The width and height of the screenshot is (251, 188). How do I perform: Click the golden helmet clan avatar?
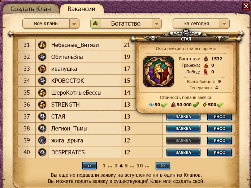coord(159,72)
